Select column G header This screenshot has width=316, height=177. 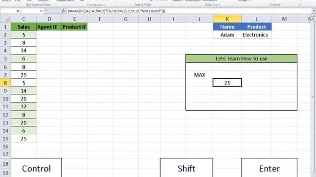(x=126, y=19)
